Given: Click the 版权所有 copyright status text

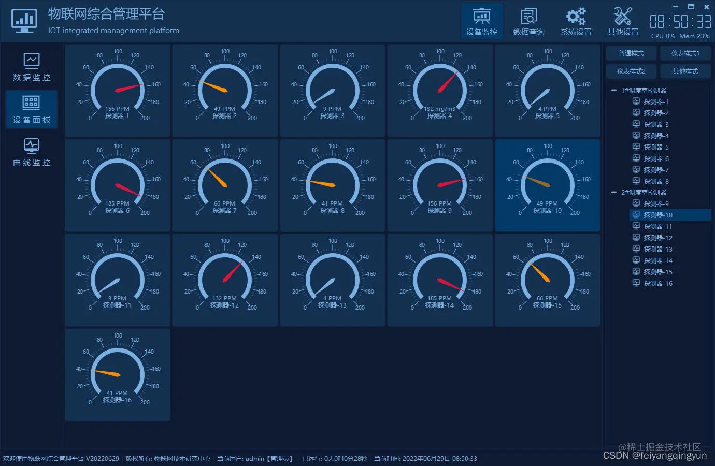Looking at the screenshot, I should (x=168, y=459).
